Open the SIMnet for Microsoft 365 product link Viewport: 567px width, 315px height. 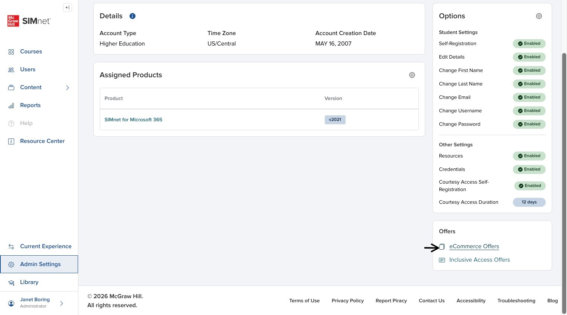pyautogui.click(x=133, y=120)
